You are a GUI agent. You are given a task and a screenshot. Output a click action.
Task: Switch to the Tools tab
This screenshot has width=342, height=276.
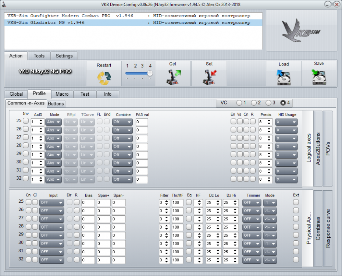point(39,56)
